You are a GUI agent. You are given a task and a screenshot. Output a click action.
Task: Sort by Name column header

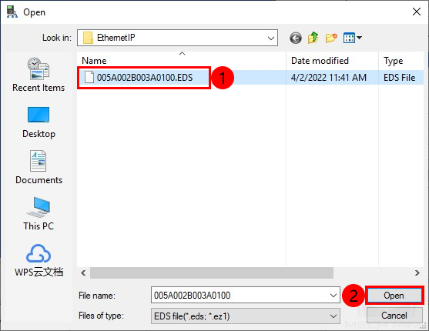pos(182,61)
